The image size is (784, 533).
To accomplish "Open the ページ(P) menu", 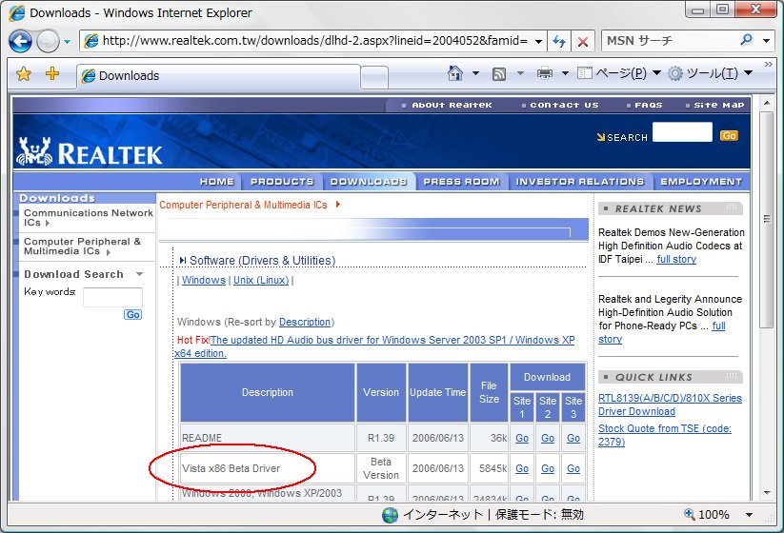I will pos(619,73).
